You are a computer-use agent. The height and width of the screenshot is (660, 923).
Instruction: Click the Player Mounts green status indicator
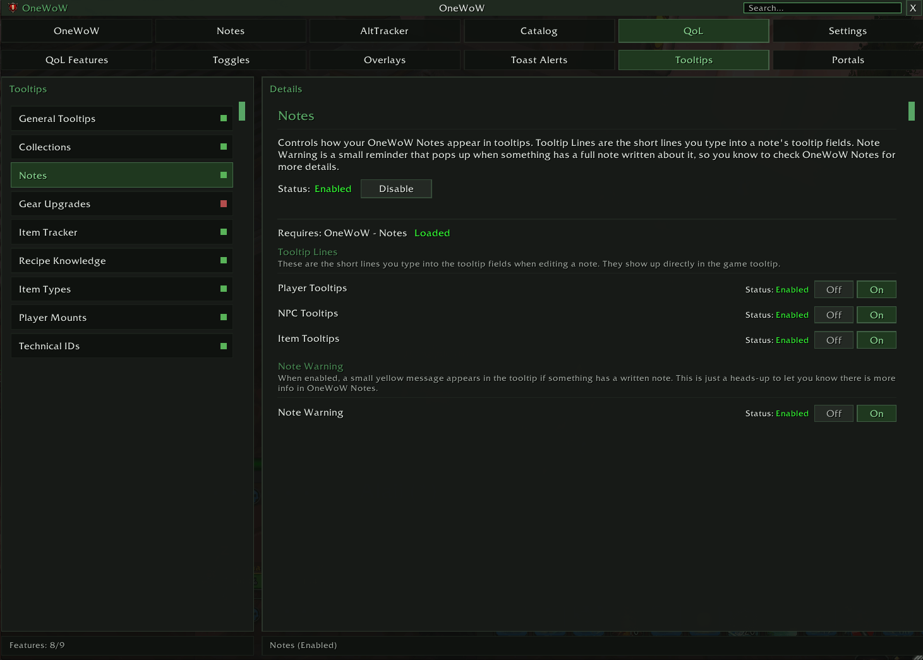224,317
